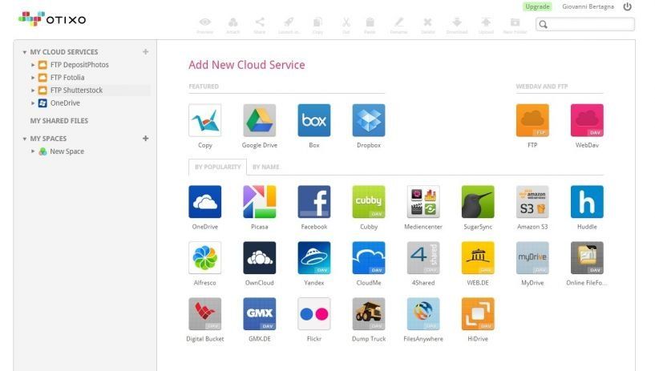This screenshot has width=655, height=371.
Task: Click the Download toolbar icon
Action: click(x=457, y=22)
